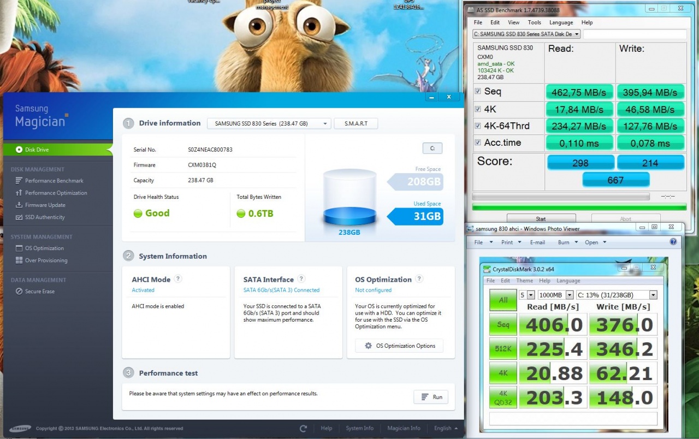The height and width of the screenshot is (439, 699).
Task: Click the C: drive button in Magician
Action: coord(432,149)
